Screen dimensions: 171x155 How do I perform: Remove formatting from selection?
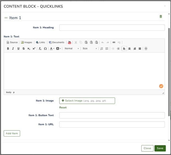(40, 48)
